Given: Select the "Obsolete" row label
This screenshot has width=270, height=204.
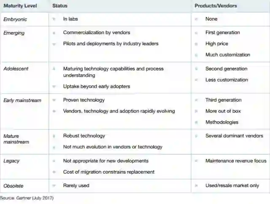Looking at the screenshot, I should [13, 185].
